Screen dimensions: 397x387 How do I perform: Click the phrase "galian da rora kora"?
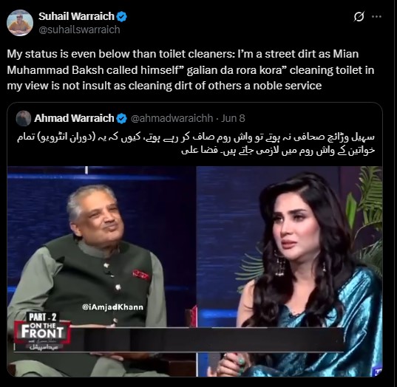[x=234, y=70]
